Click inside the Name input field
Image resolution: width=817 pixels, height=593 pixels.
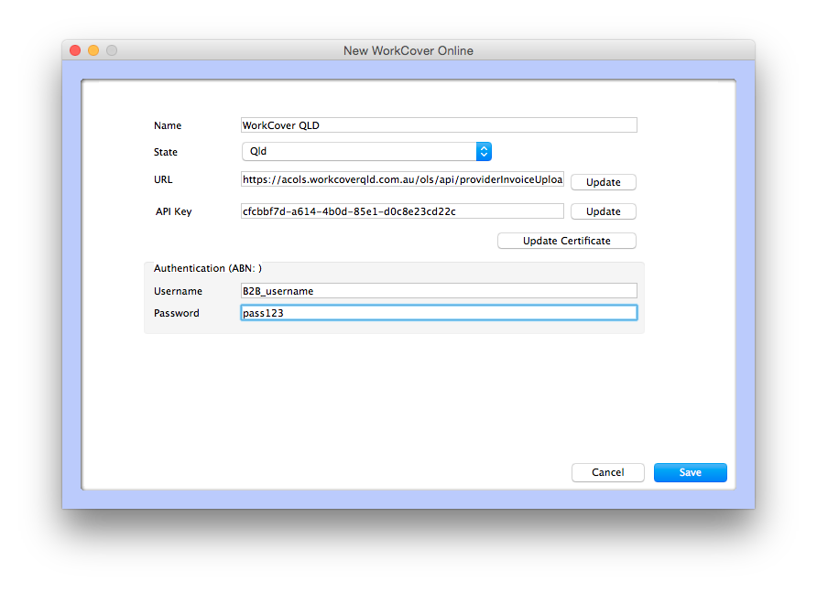click(x=438, y=124)
